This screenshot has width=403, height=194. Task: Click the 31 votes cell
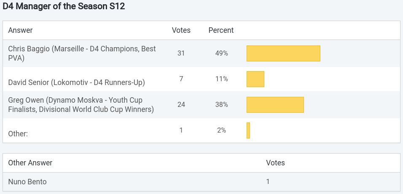click(181, 53)
